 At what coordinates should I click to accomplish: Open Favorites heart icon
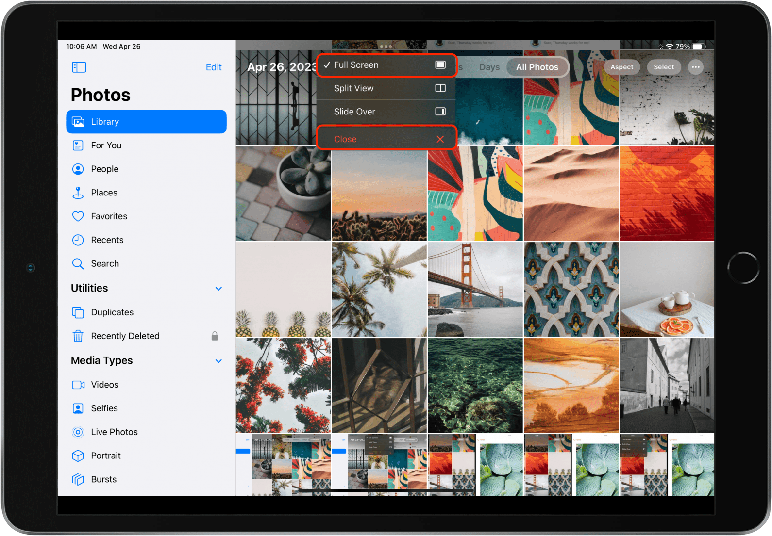(x=78, y=216)
